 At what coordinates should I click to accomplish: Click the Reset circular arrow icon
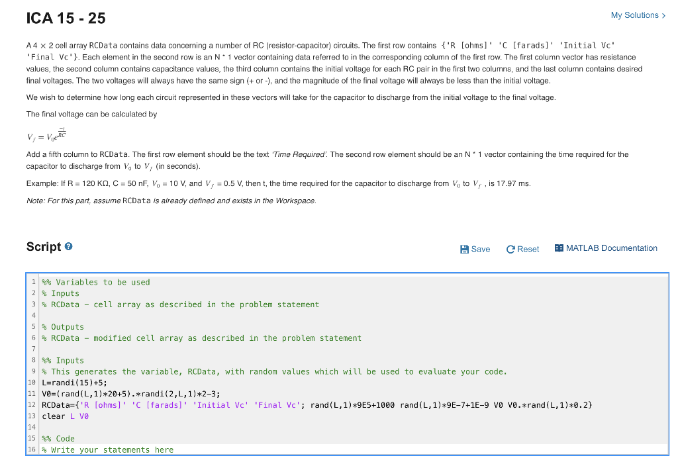click(x=510, y=250)
